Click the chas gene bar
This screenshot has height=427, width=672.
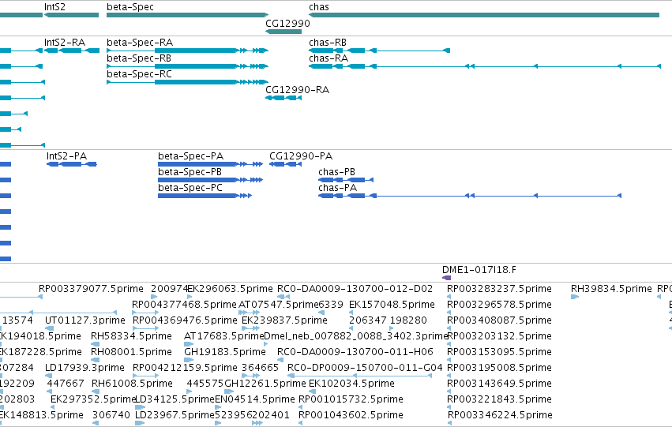[484, 15]
